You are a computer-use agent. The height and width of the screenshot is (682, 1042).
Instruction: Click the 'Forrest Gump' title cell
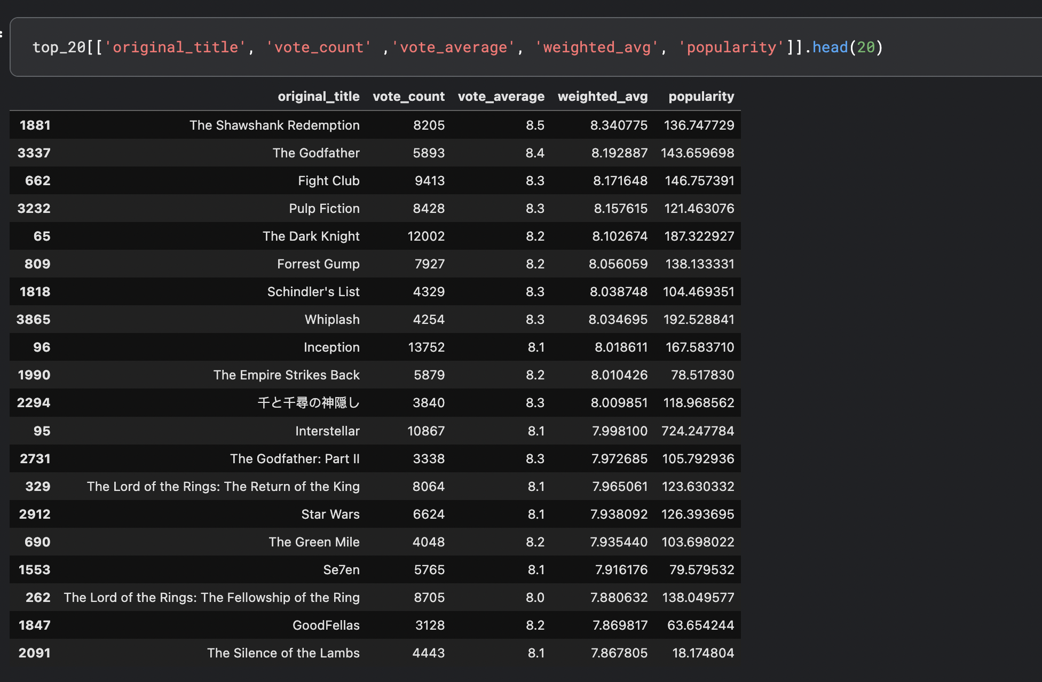pos(318,264)
